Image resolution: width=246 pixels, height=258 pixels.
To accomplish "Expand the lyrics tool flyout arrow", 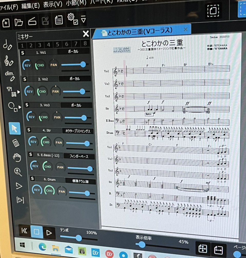I will tap(19, 92).
